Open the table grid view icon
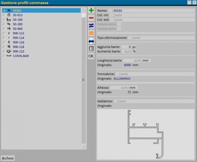Screen dimensions: 197x162 91,48
